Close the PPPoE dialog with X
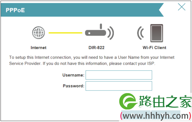Image resolution: width=192 pixels, height=122 pixels. point(181,7)
